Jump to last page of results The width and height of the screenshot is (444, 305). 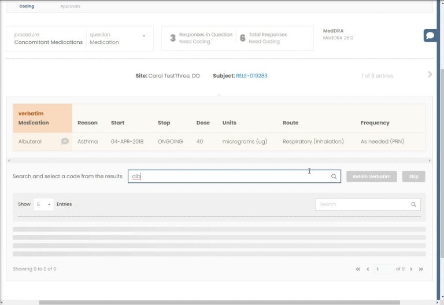click(x=421, y=269)
